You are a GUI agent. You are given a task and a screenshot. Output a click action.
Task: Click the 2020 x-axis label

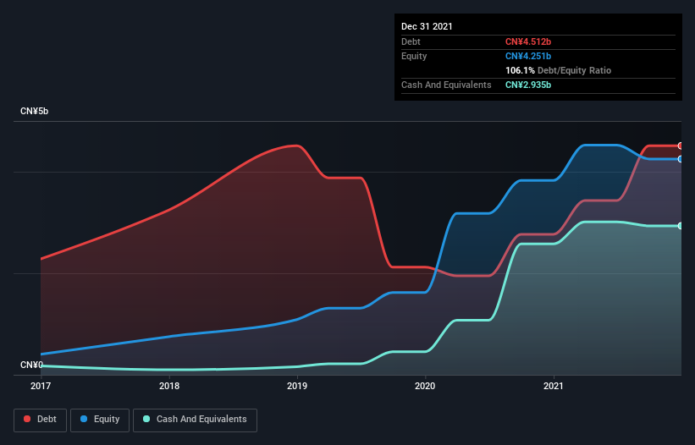tap(425, 386)
